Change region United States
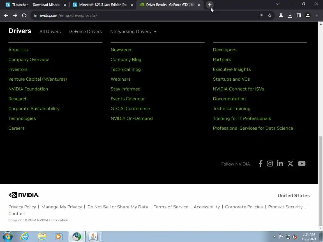 [x=294, y=196]
